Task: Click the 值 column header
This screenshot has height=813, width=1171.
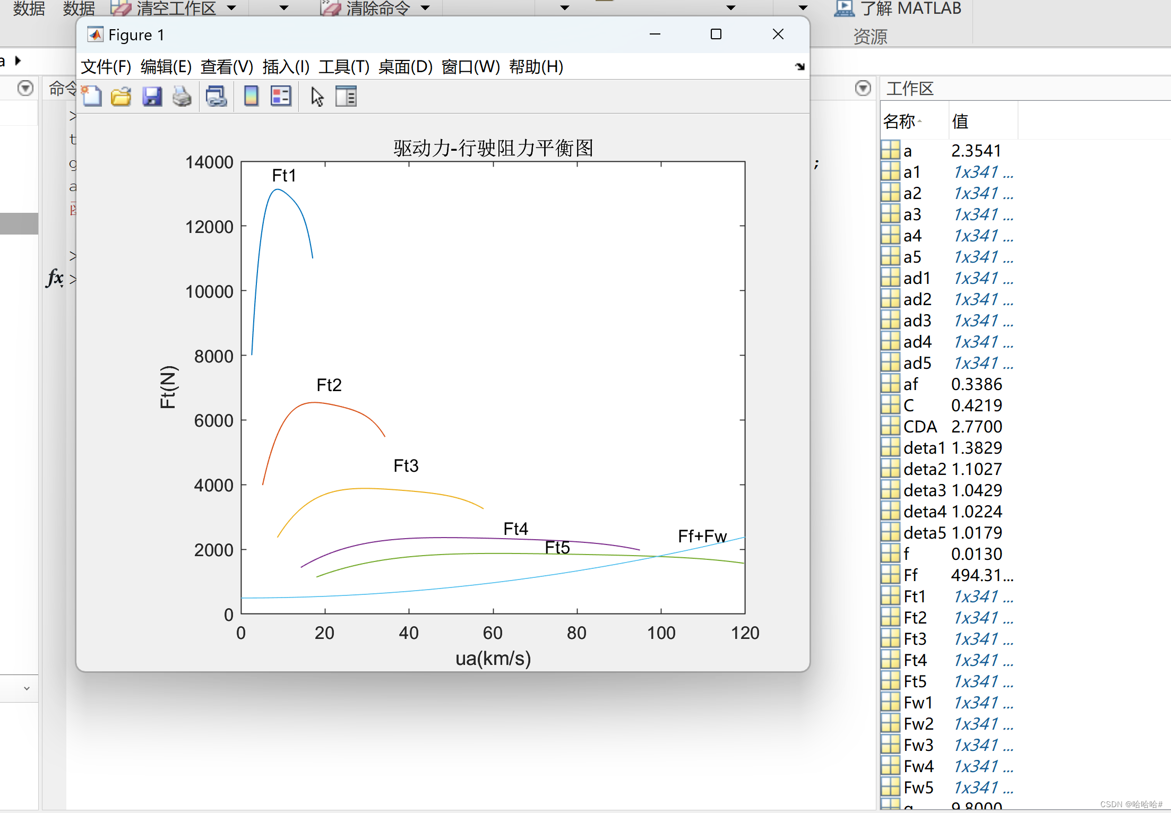Action: click(x=983, y=122)
